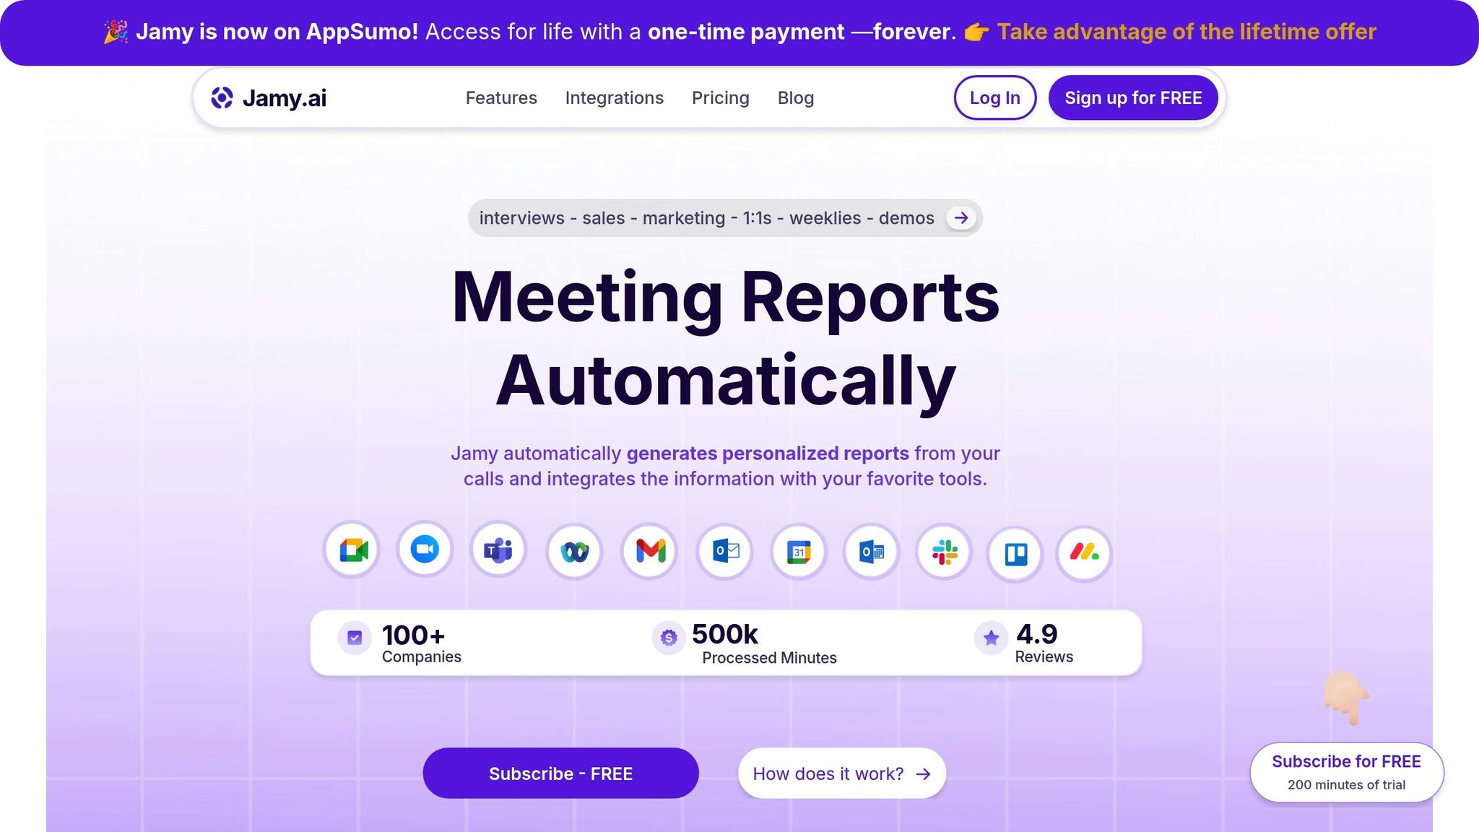Click the star icon beside 4.9 Reviews
This screenshot has width=1479, height=832.
click(991, 638)
